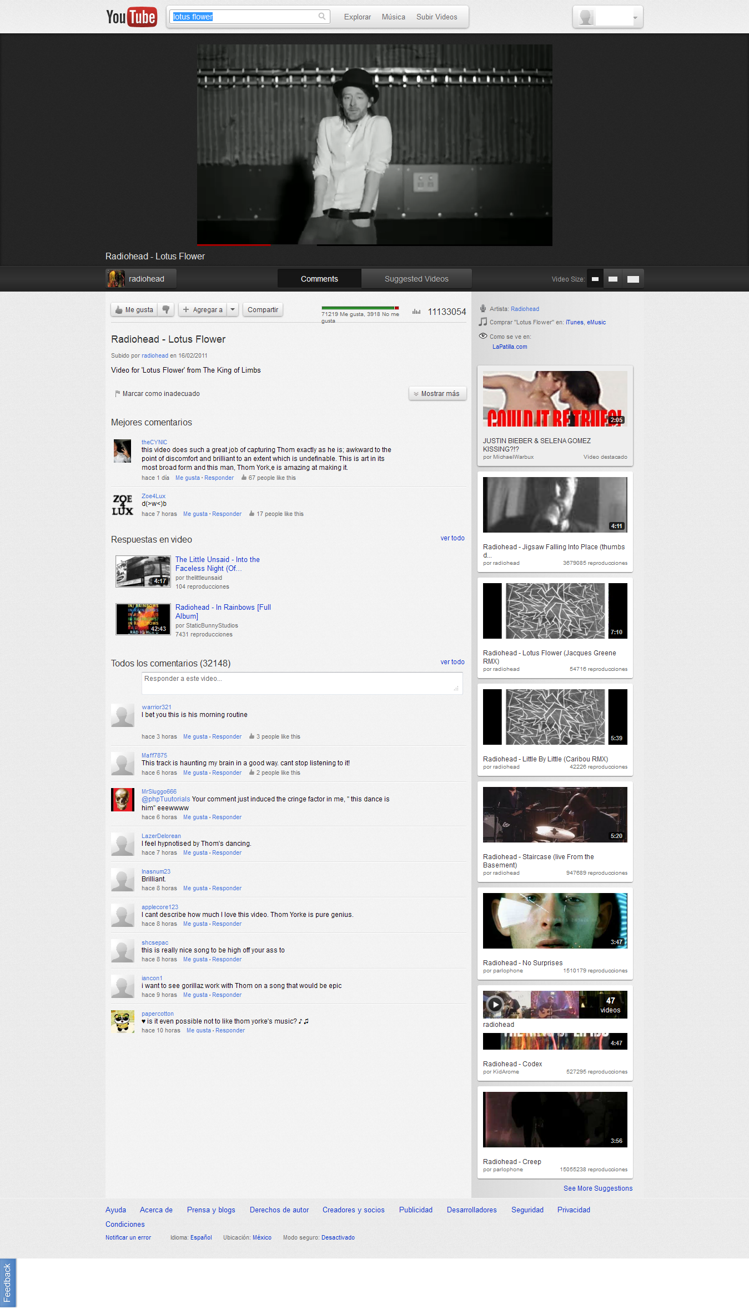
Task: Click uploader radiohead link under title
Action: [x=154, y=355]
